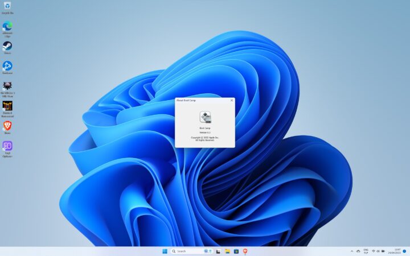Select the Diablo II Resurrected shortcut
The width and height of the screenshot is (410, 256).
[7, 109]
